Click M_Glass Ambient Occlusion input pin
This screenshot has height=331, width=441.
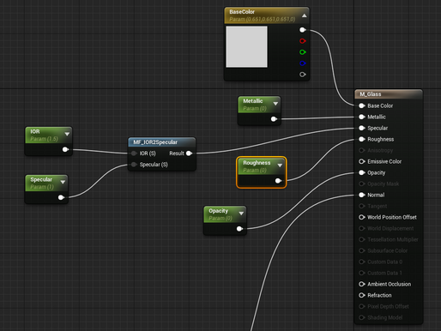pos(362,284)
